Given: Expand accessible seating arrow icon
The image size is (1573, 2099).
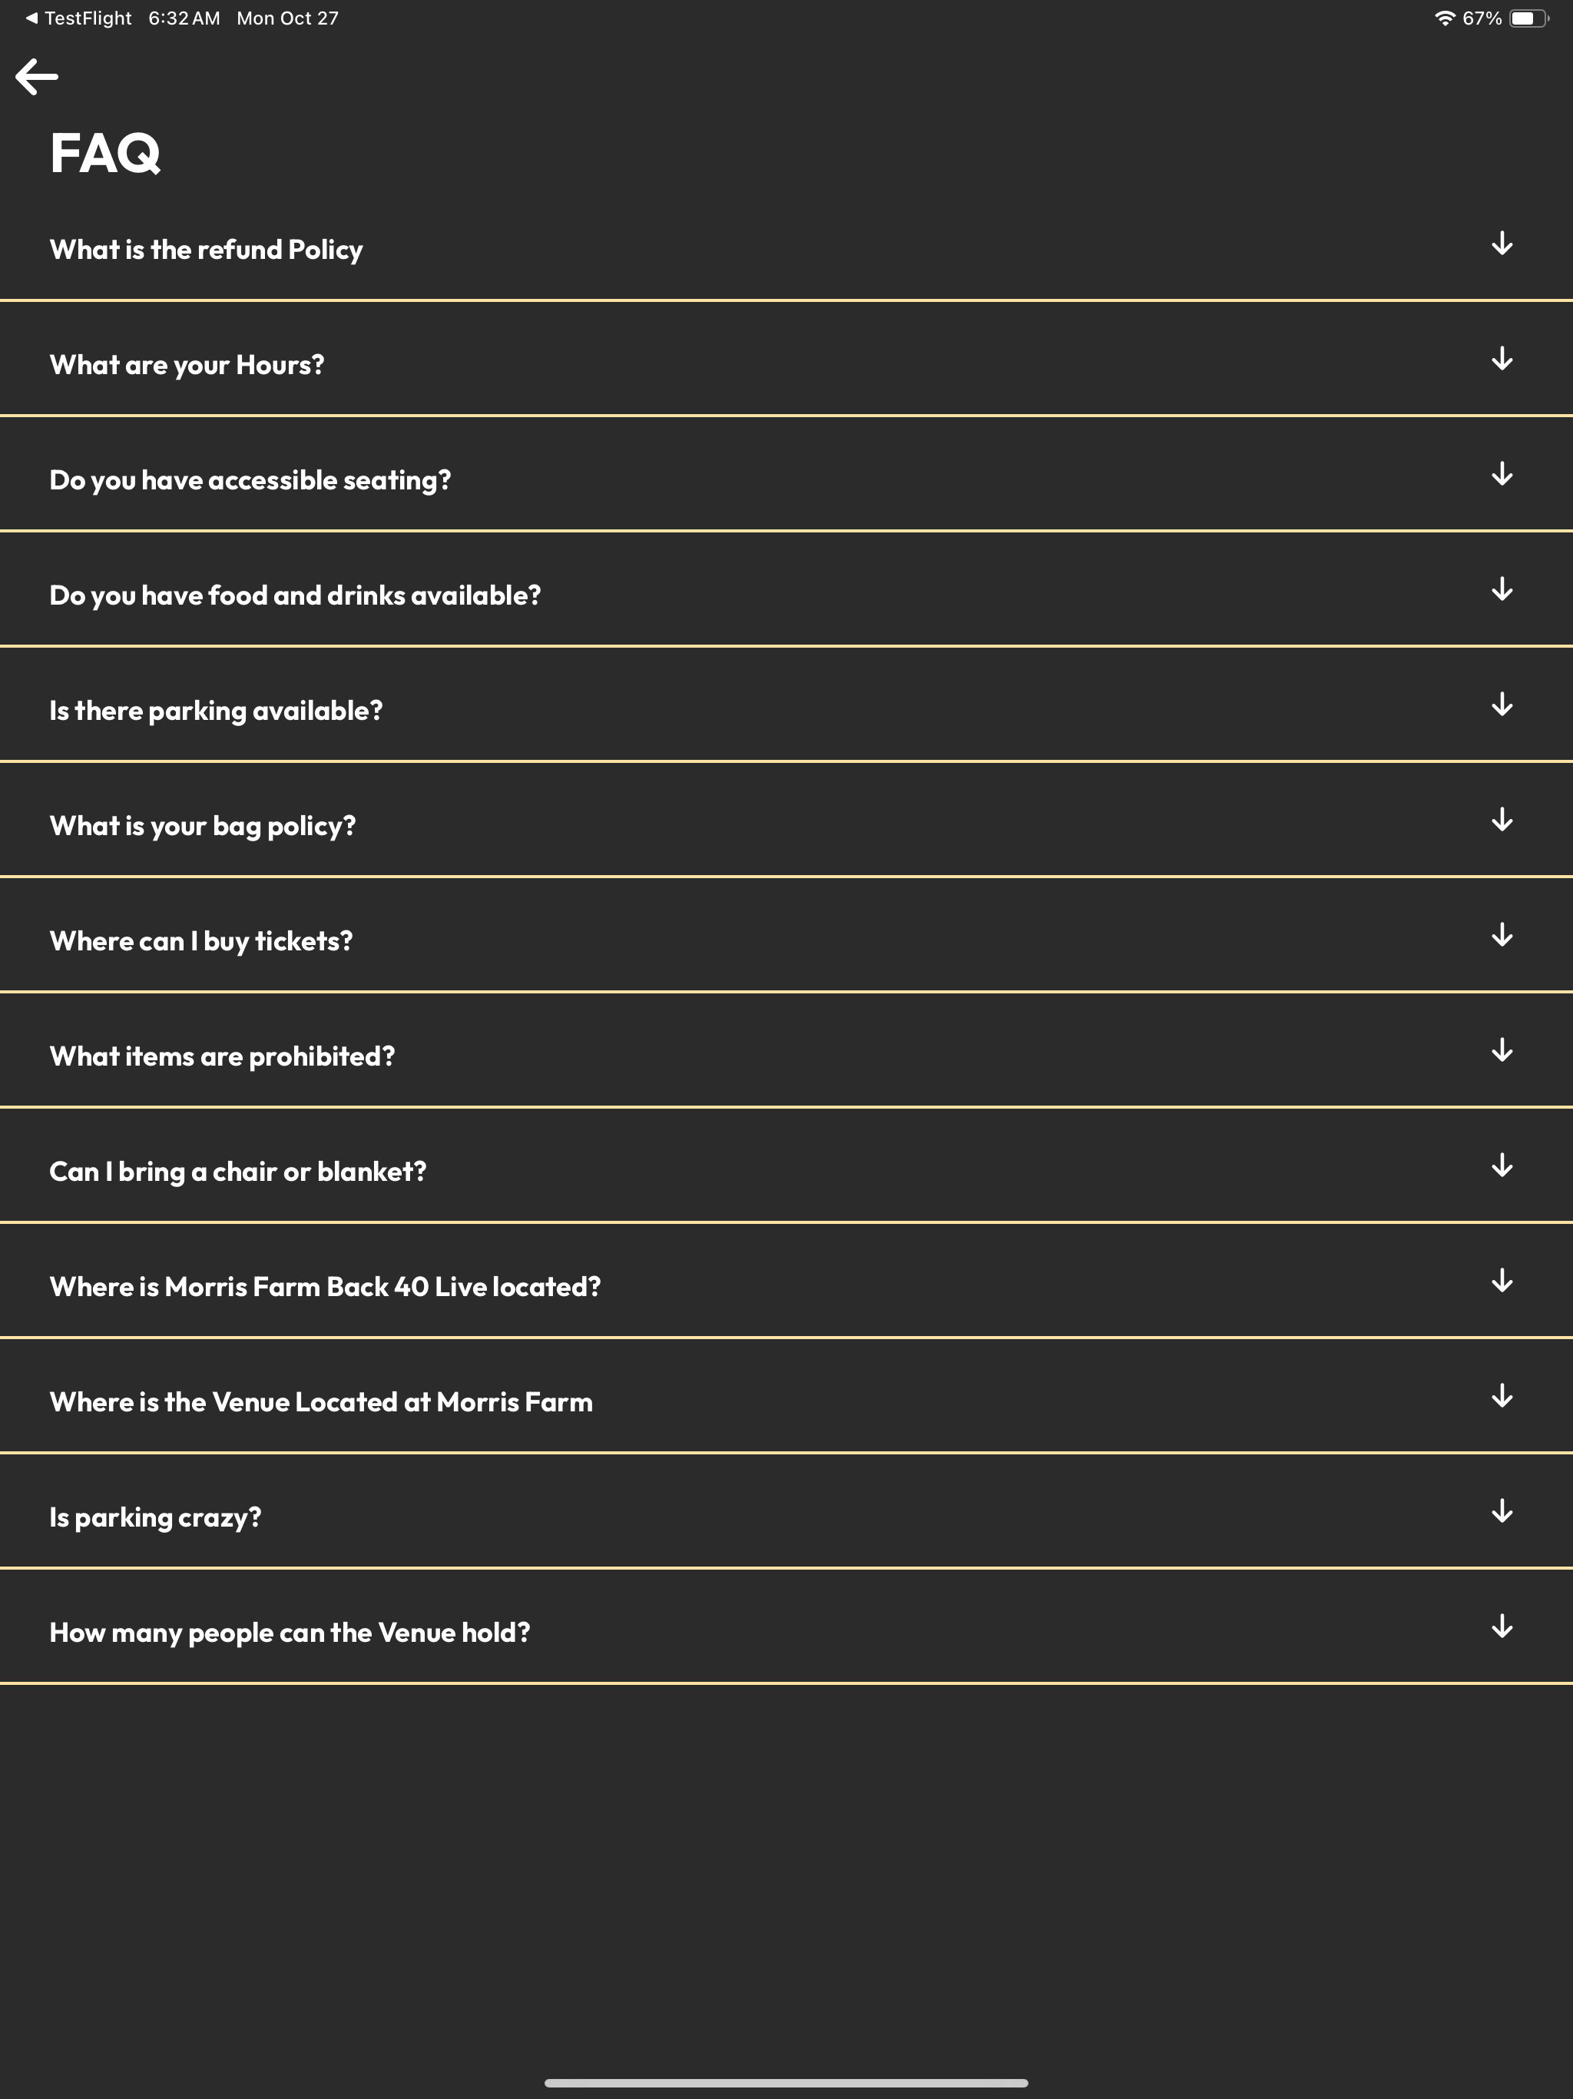Looking at the screenshot, I should pyautogui.click(x=1502, y=475).
